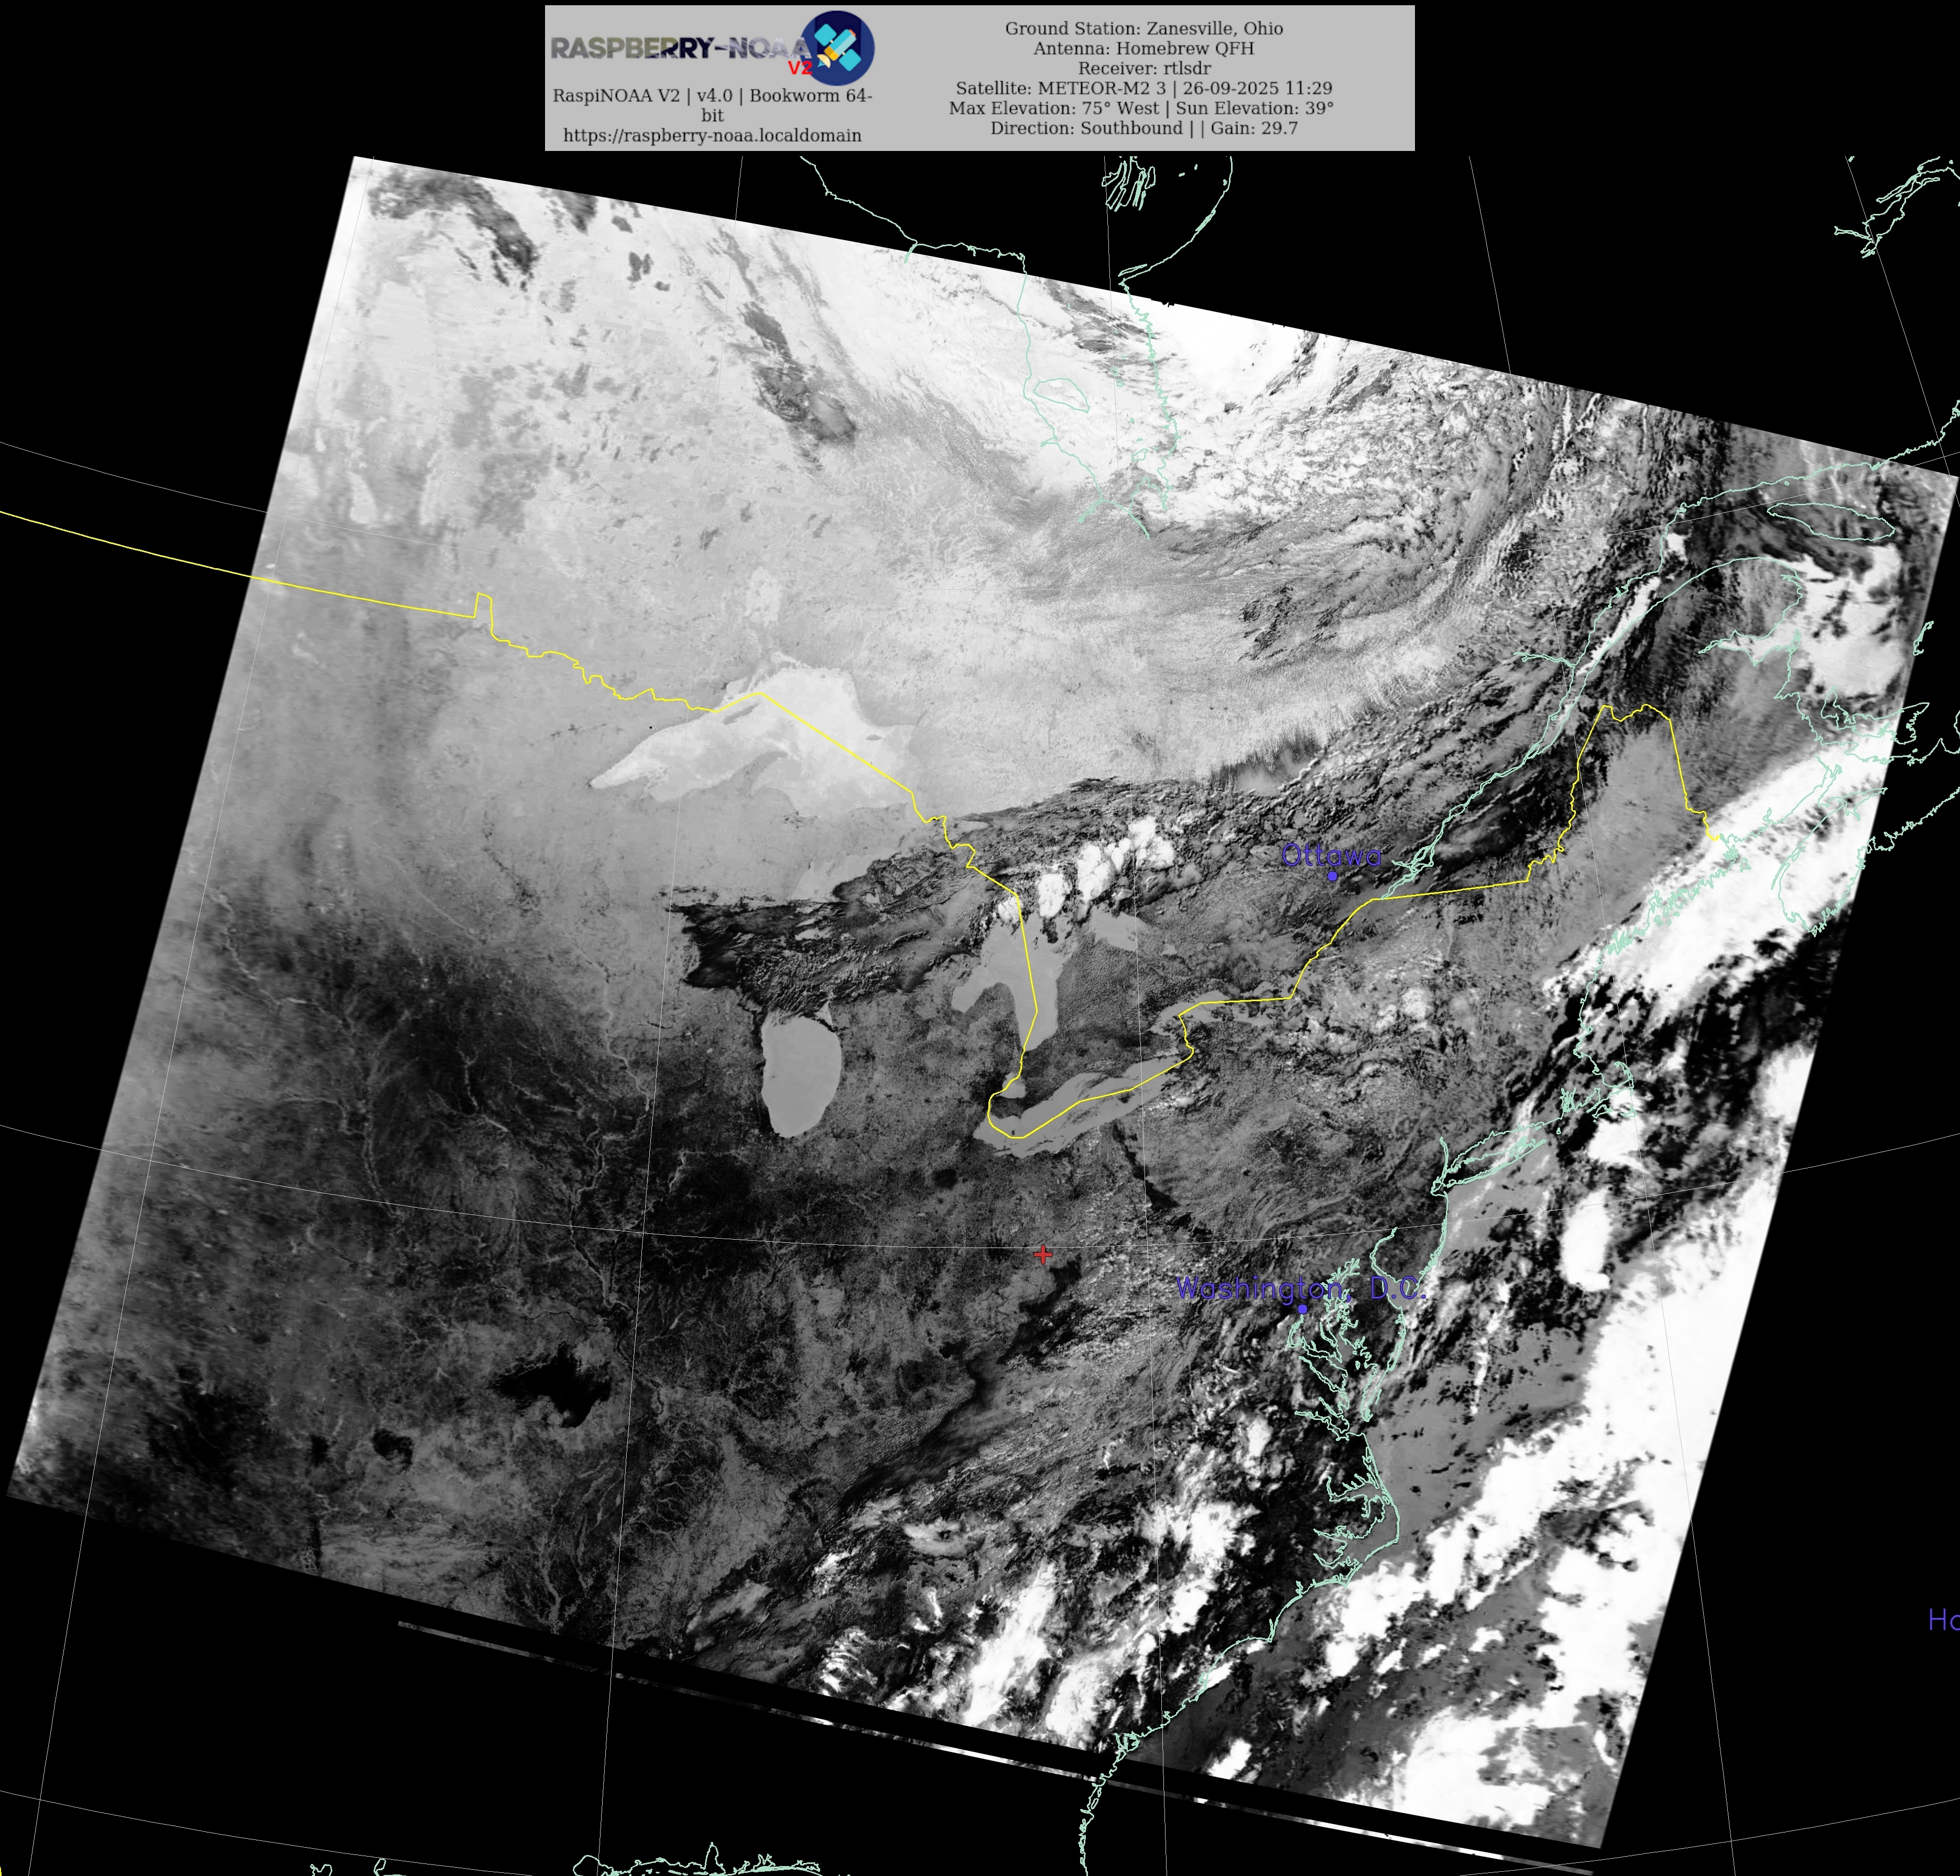Screen dimensions: 1960x1876
Task: Click the Ottawa city label
Action: (1330, 855)
